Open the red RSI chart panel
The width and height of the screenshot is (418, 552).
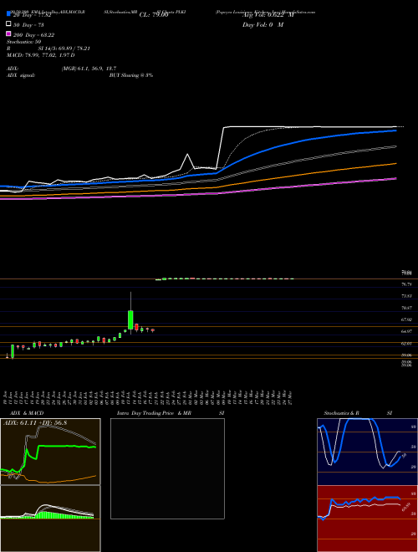[x=367, y=519]
